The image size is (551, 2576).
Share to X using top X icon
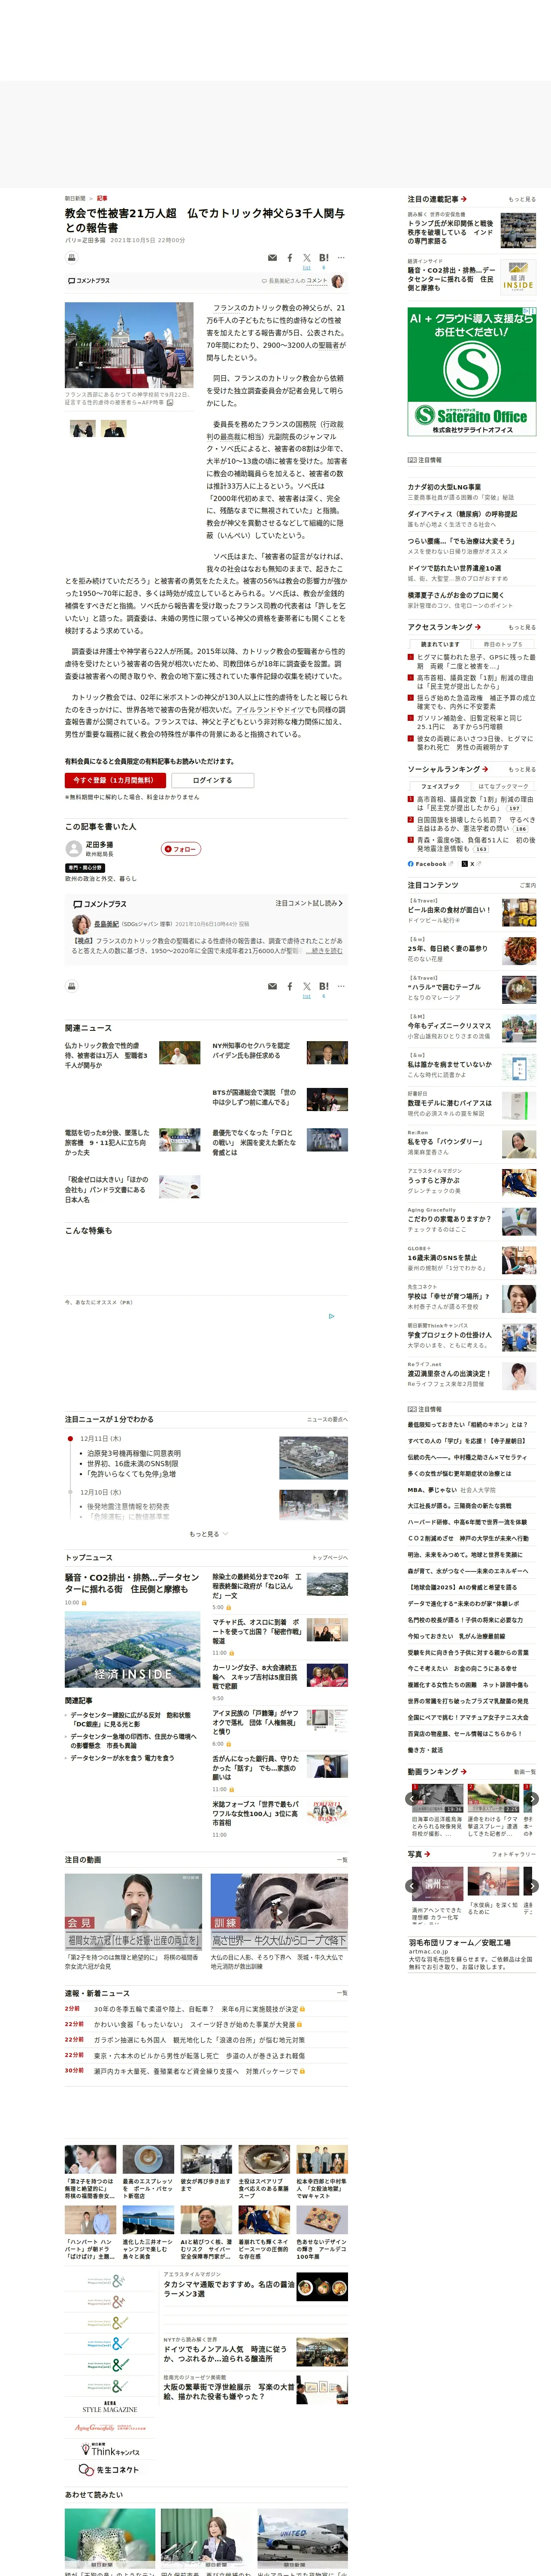point(307,258)
